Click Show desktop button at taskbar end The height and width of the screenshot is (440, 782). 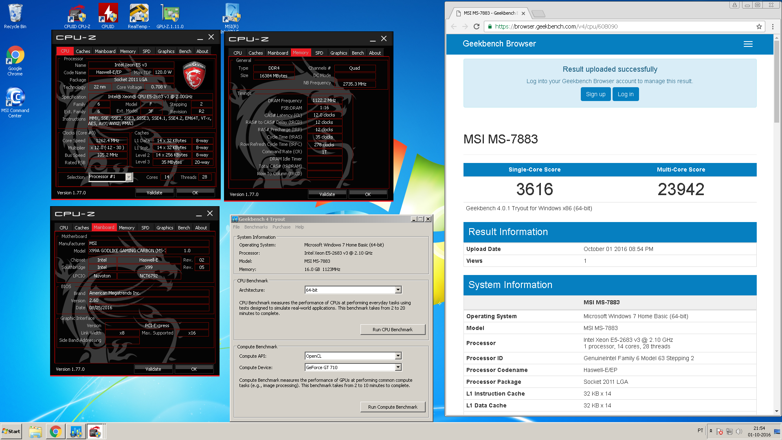click(778, 431)
